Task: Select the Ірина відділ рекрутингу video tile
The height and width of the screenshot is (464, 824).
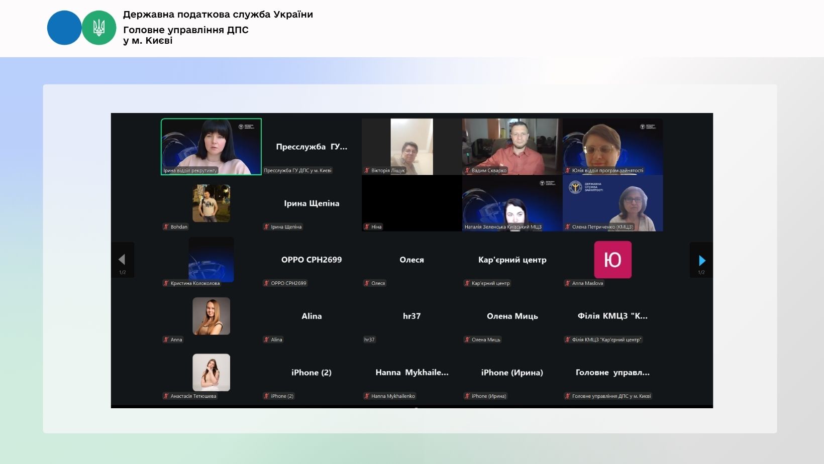Action: pyautogui.click(x=211, y=146)
